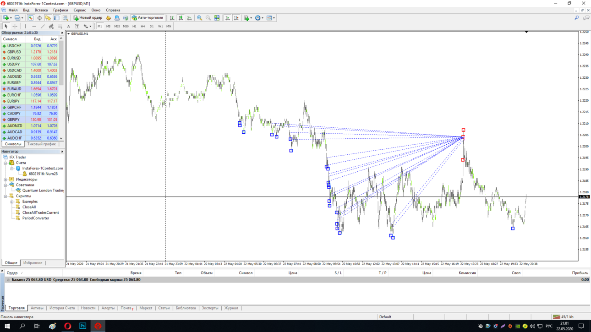Select the crosshair tool
The image size is (591, 332).
pyautogui.click(x=15, y=26)
